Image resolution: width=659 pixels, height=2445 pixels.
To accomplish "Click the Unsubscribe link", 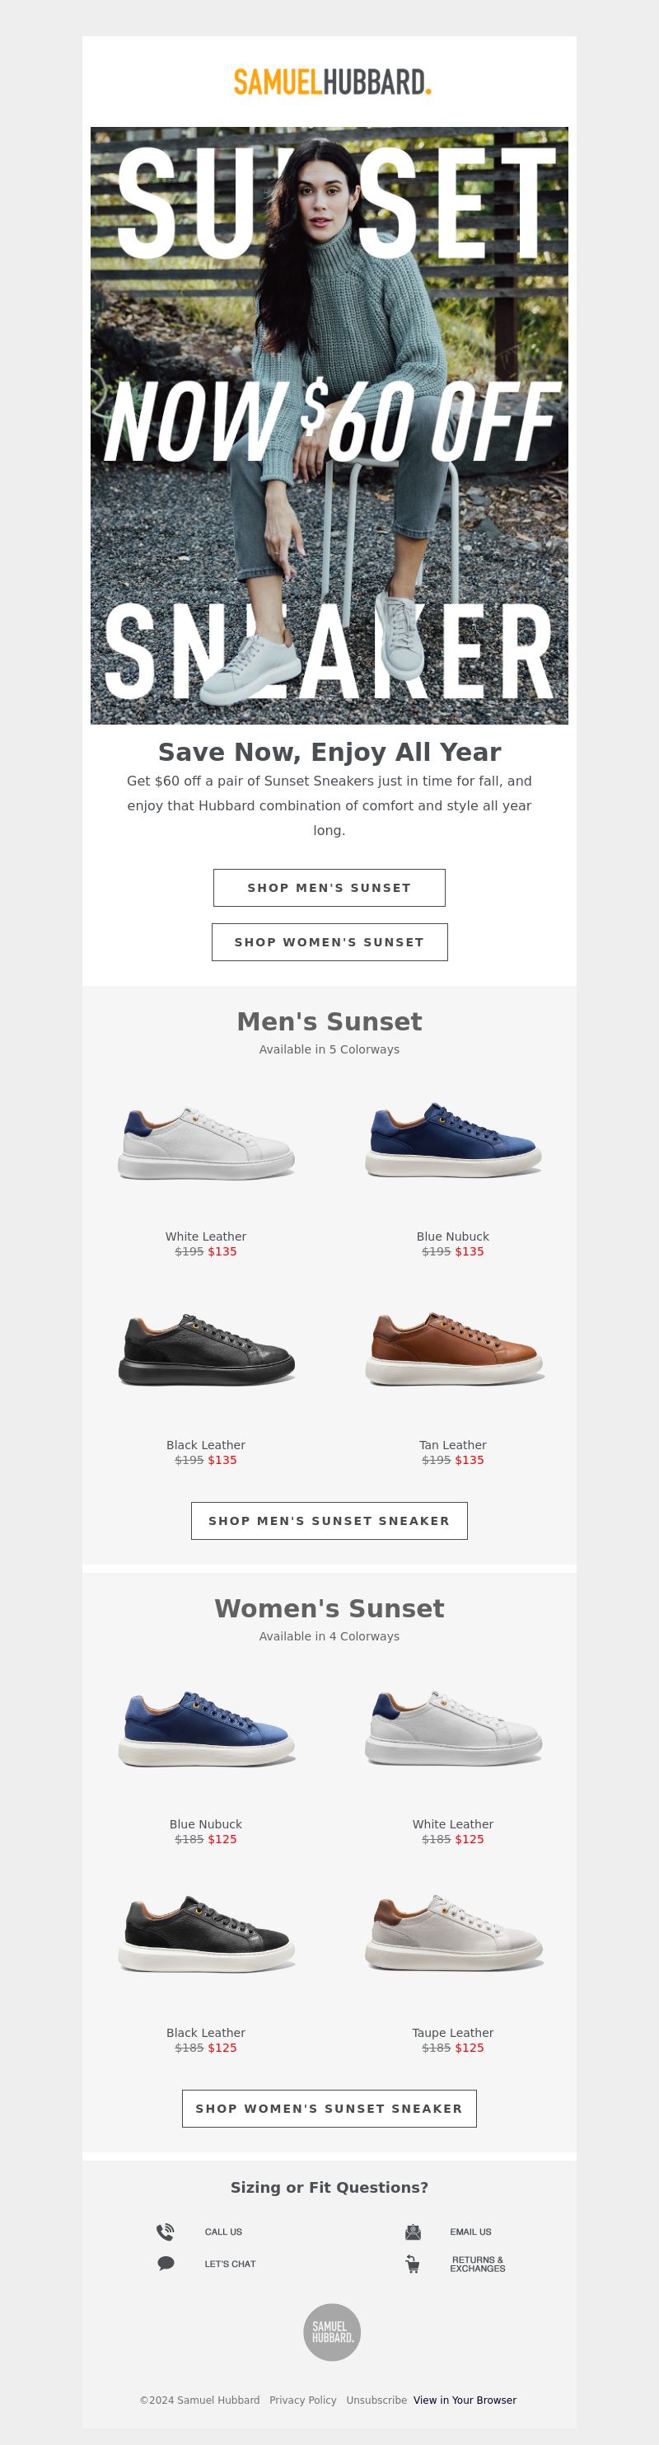I will click(376, 2400).
